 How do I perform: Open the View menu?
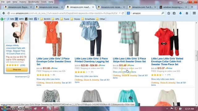[15, 2]
